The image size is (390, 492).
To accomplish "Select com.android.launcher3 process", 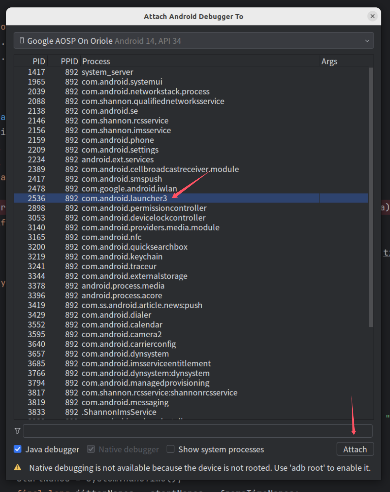I will tap(124, 198).
